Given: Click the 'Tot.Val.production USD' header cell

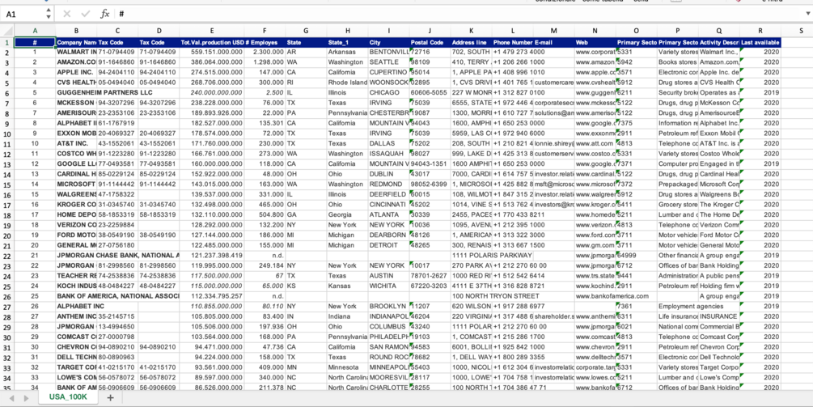Looking at the screenshot, I should tap(212, 42).
